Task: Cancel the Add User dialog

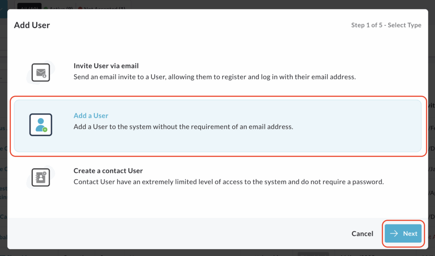Action: (362, 234)
